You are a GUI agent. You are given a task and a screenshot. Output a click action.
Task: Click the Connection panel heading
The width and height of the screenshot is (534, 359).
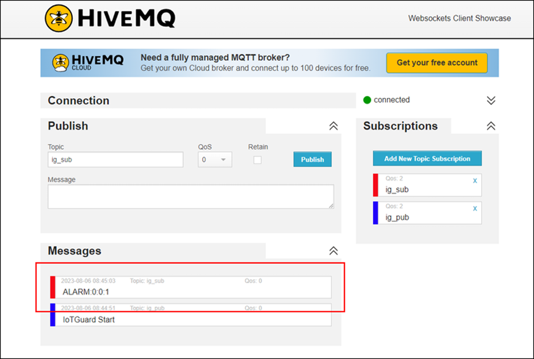click(78, 101)
